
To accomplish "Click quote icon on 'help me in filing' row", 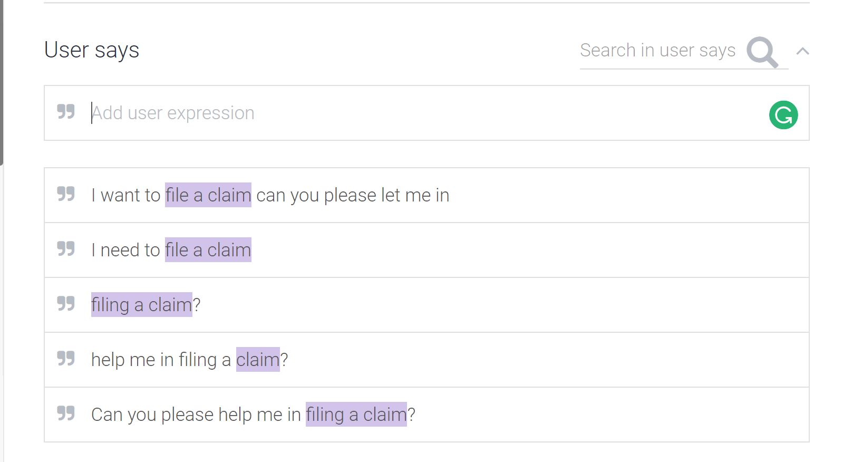I will (66, 359).
